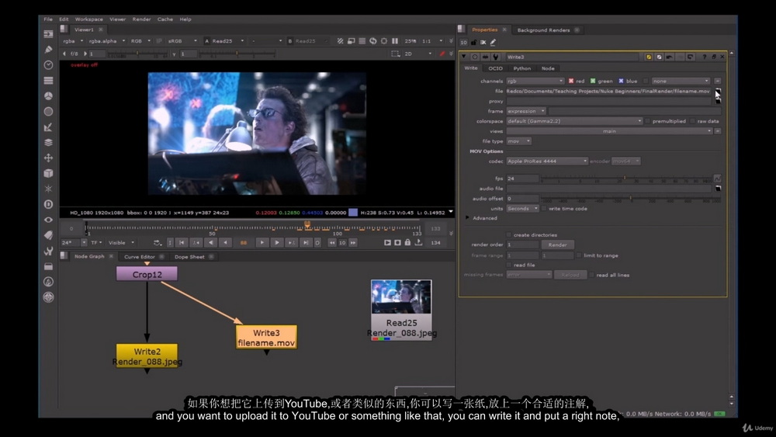Image resolution: width=776 pixels, height=437 pixels.
Task: Toggle the blue channel checkbox
Action: point(621,81)
